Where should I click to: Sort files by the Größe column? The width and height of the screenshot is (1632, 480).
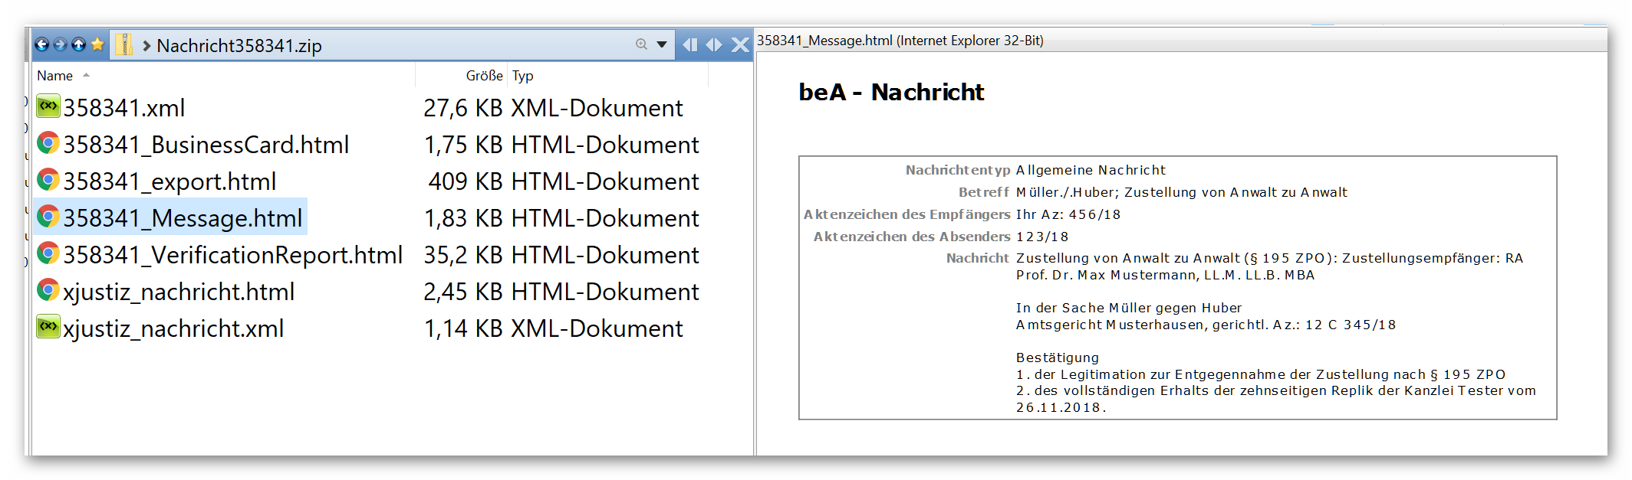(x=484, y=76)
